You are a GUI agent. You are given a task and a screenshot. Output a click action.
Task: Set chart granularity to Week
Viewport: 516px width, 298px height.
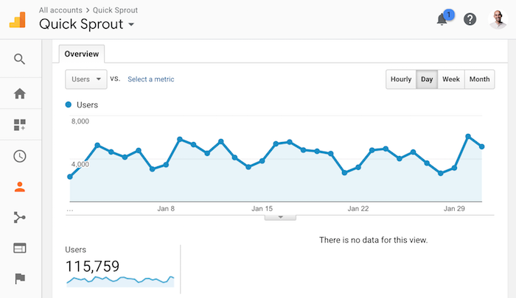pyautogui.click(x=451, y=79)
